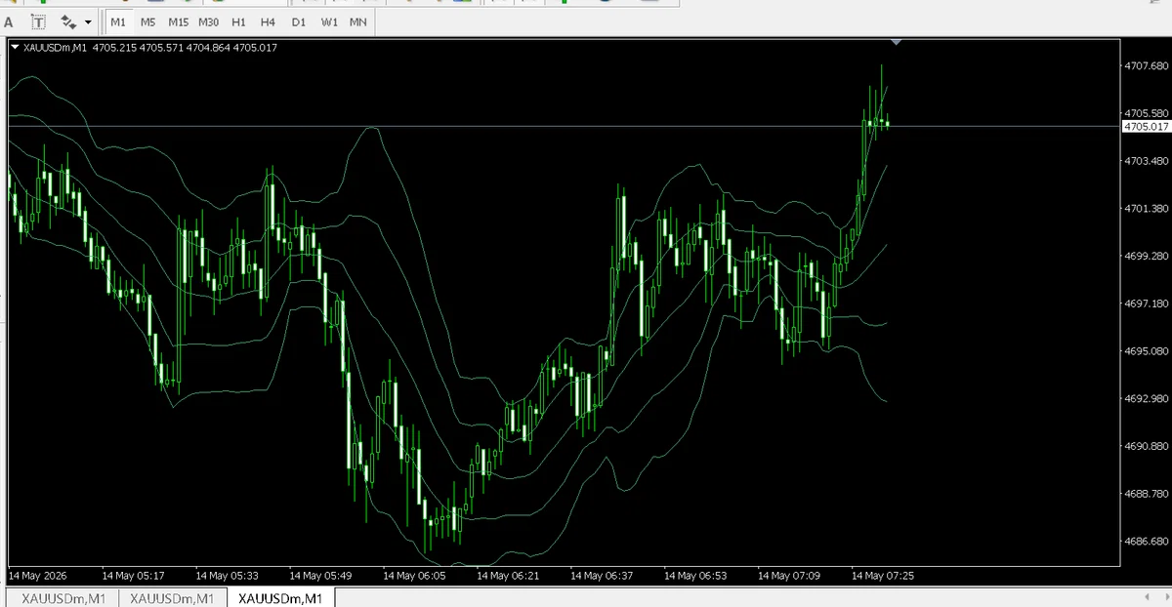
Task: Click the 4703.480 price axis label
Action: pyautogui.click(x=1147, y=160)
